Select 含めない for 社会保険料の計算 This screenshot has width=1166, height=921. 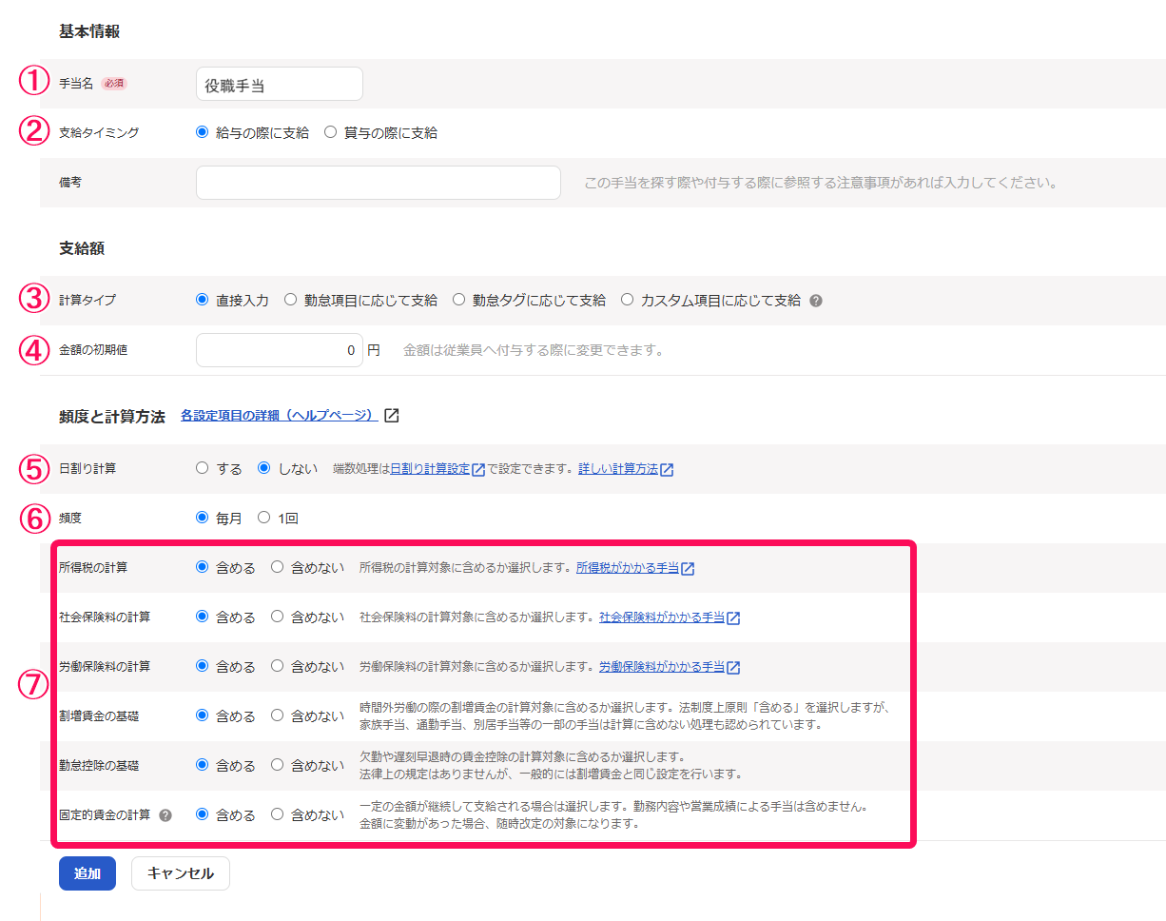point(277,617)
